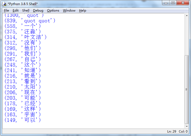Click the output line (375, '汪淼')
This screenshot has height=136, width=191.
tap(22, 32)
